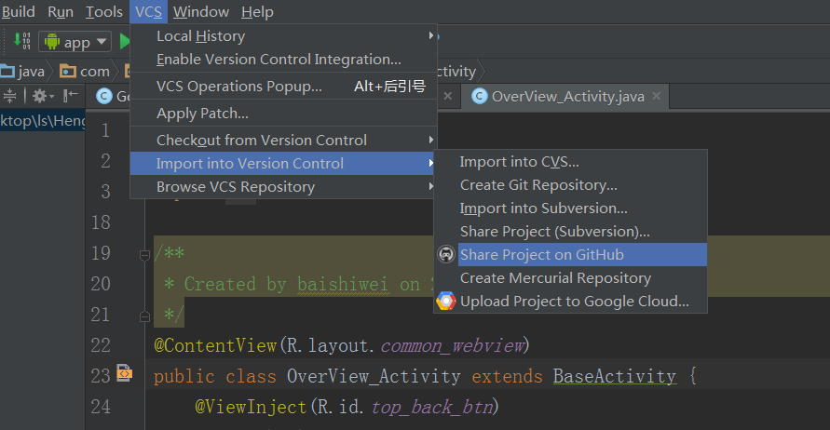Click the green Run app arrow
The height and width of the screenshot is (430, 830).
tap(125, 42)
